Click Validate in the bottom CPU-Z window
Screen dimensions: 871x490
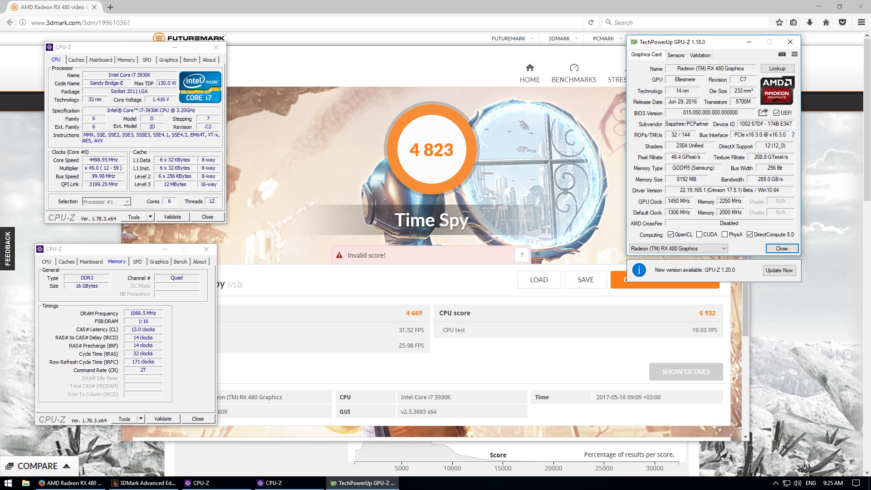pyautogui.click(x=163, y=419)
